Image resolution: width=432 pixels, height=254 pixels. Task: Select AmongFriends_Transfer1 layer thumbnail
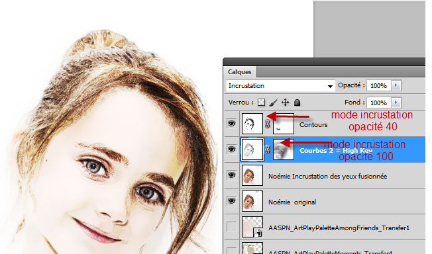point(252,227)
